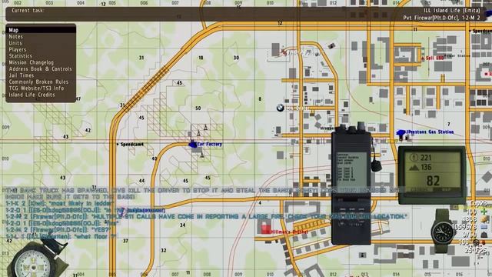Open Address Book & Controls
Viewport: 492px width, 277px height.
[x=40, y=69]
